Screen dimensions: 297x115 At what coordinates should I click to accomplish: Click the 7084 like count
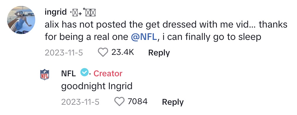138,102
